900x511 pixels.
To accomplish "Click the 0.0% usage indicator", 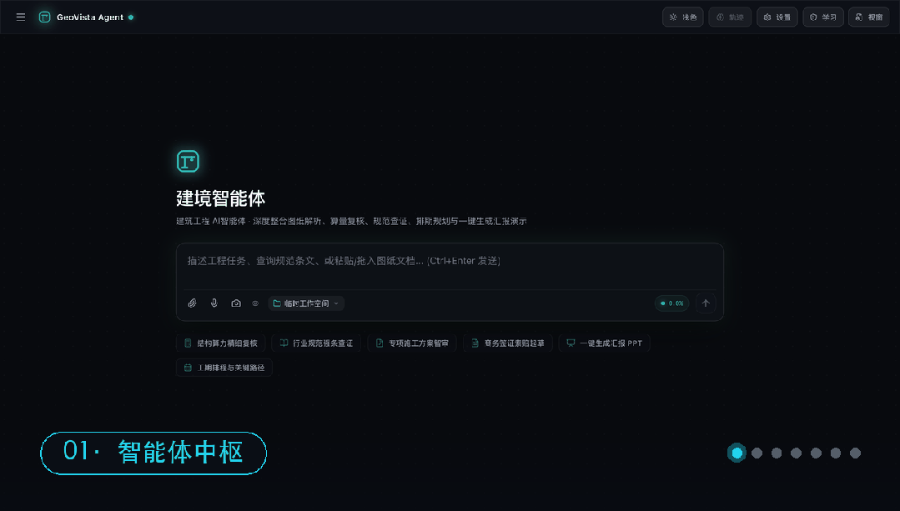I will pos(671,303).
